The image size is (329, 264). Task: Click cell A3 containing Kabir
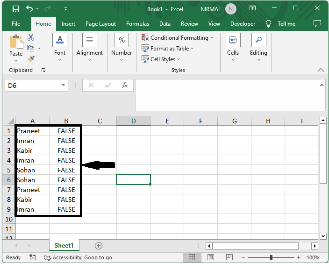point(33,150)
